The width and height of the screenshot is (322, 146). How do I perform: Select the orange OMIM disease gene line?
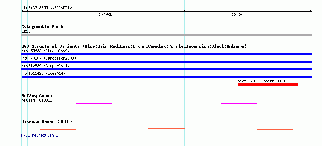click(166, 129)
